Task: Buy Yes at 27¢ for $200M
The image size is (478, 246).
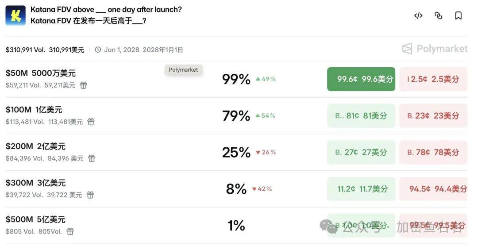Action: 361,152
